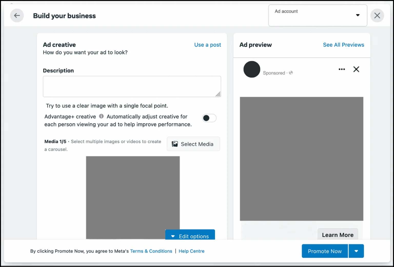The height and width of the screenshot is (267, 394).
Task: Click the ad preview image
Action: (301, 159)
